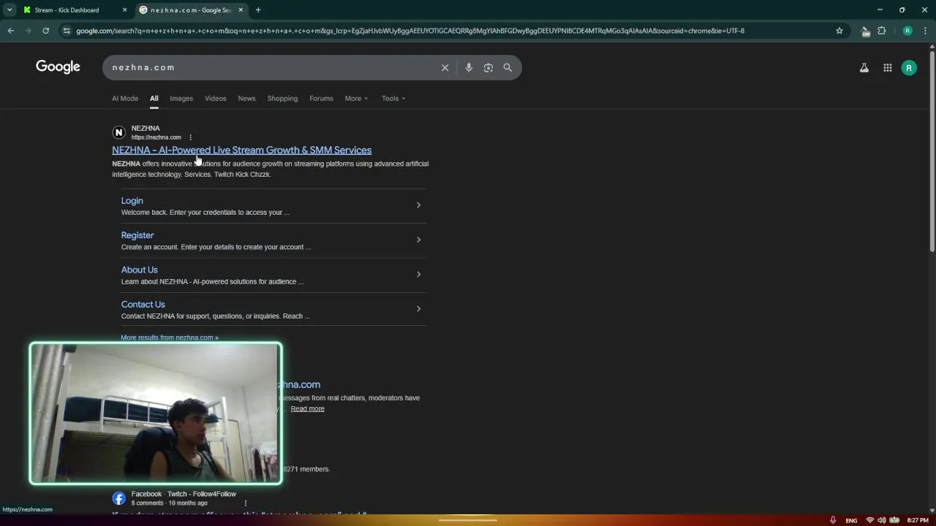This screenshot has height=526, width=936.
Task: Expand the About Us row chevron
Action: point(418,274)
